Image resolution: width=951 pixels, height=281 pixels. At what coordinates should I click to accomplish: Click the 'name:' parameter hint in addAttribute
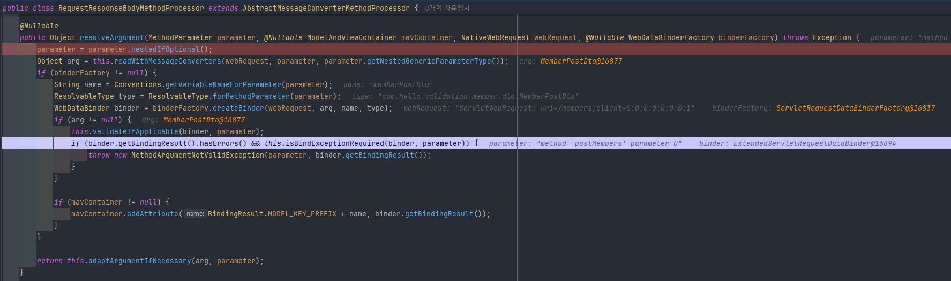coord(195,214)
